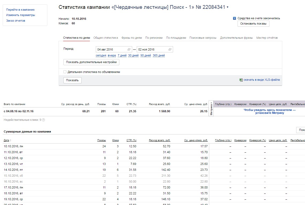Toggle Детальная статистика по объявлениям checkbox

click(65, 72)
